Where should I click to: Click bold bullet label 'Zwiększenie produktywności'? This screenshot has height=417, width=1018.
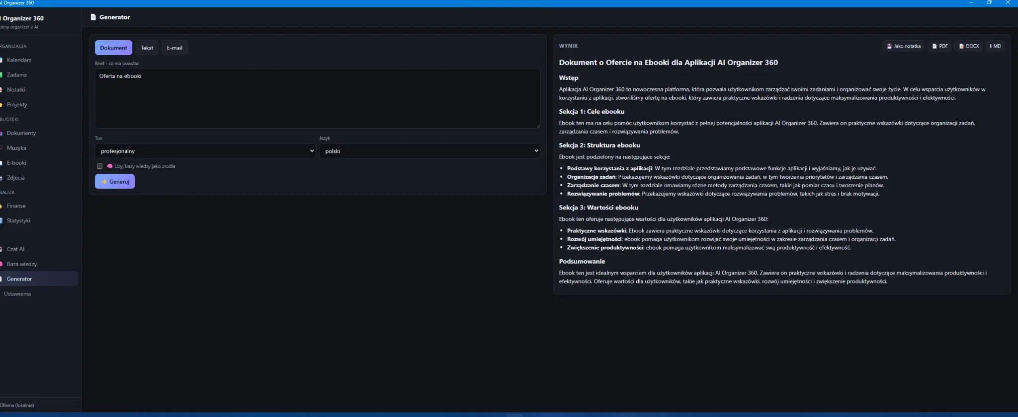tap(605, 248)
